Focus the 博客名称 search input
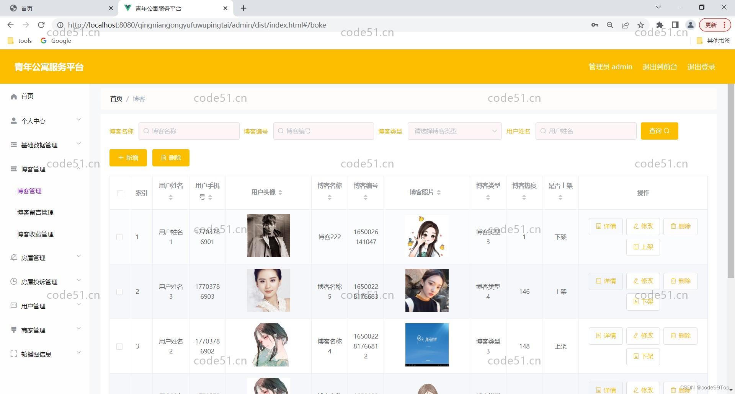 [x=189, y=131]
